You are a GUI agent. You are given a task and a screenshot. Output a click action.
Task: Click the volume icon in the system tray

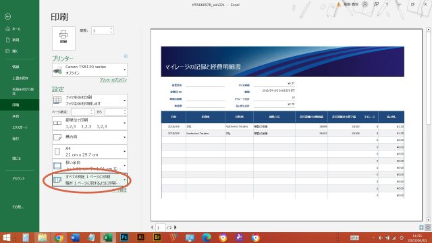pos(380,238)
